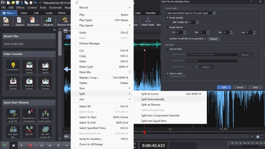
Task: Open the Batch converter tool
Action: click(x=6, y=22)
